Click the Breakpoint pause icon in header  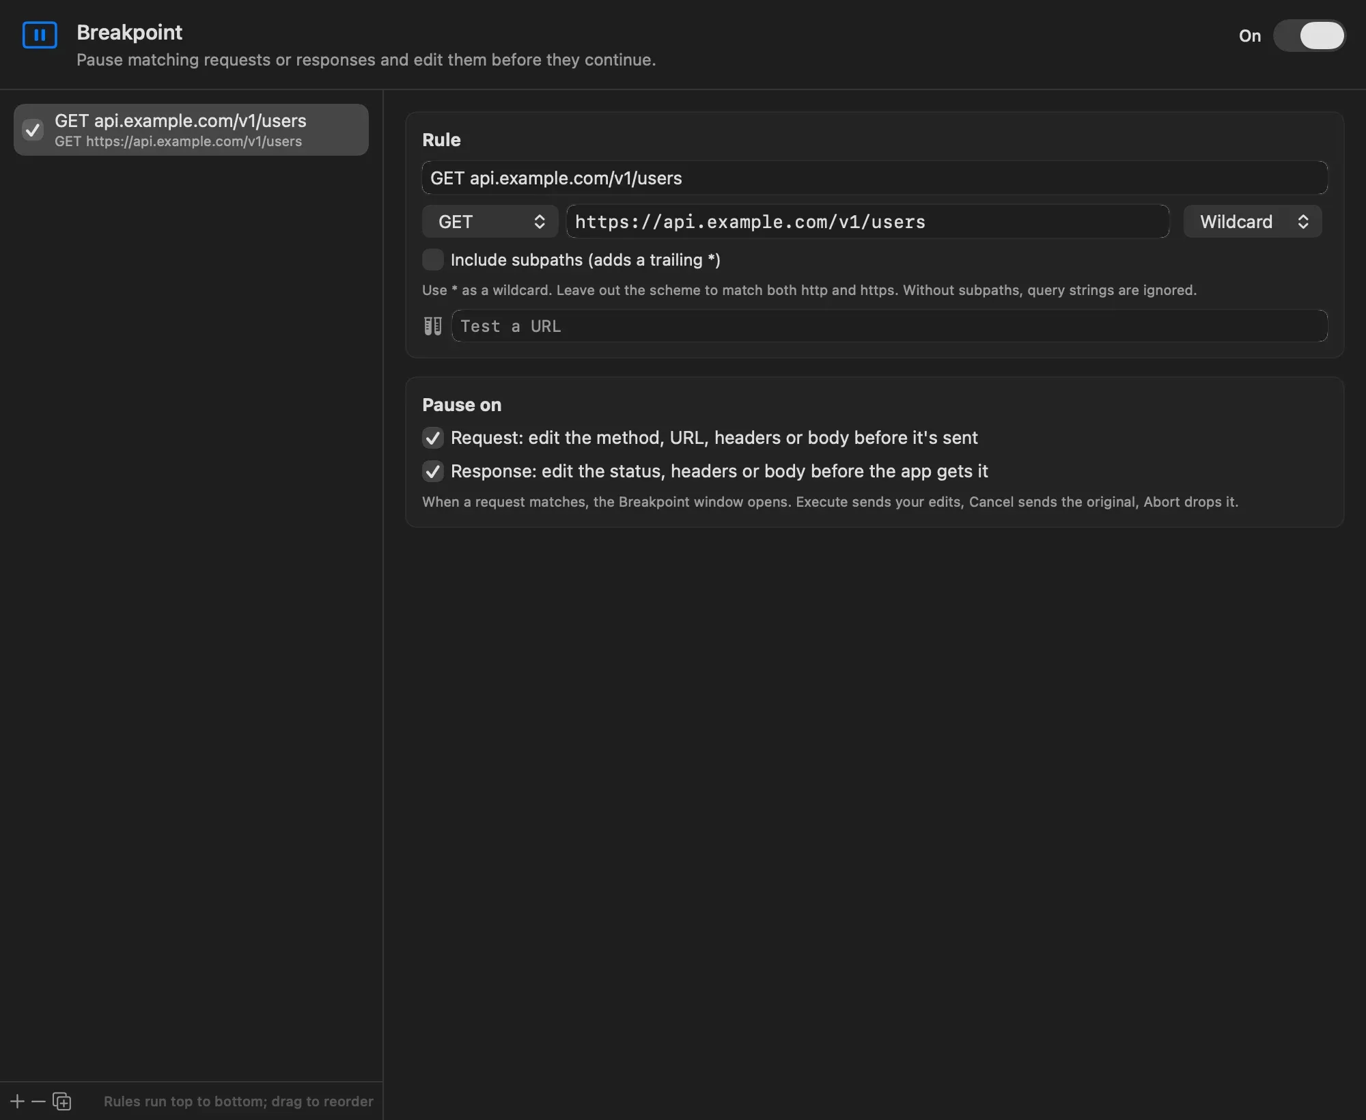click(40, 35)
